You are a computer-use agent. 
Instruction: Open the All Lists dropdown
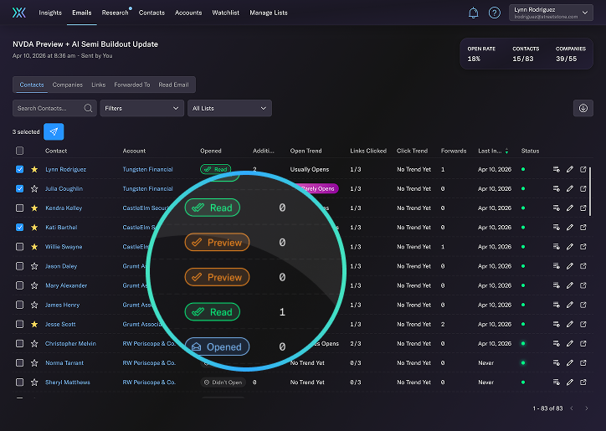tap(229, 108)
